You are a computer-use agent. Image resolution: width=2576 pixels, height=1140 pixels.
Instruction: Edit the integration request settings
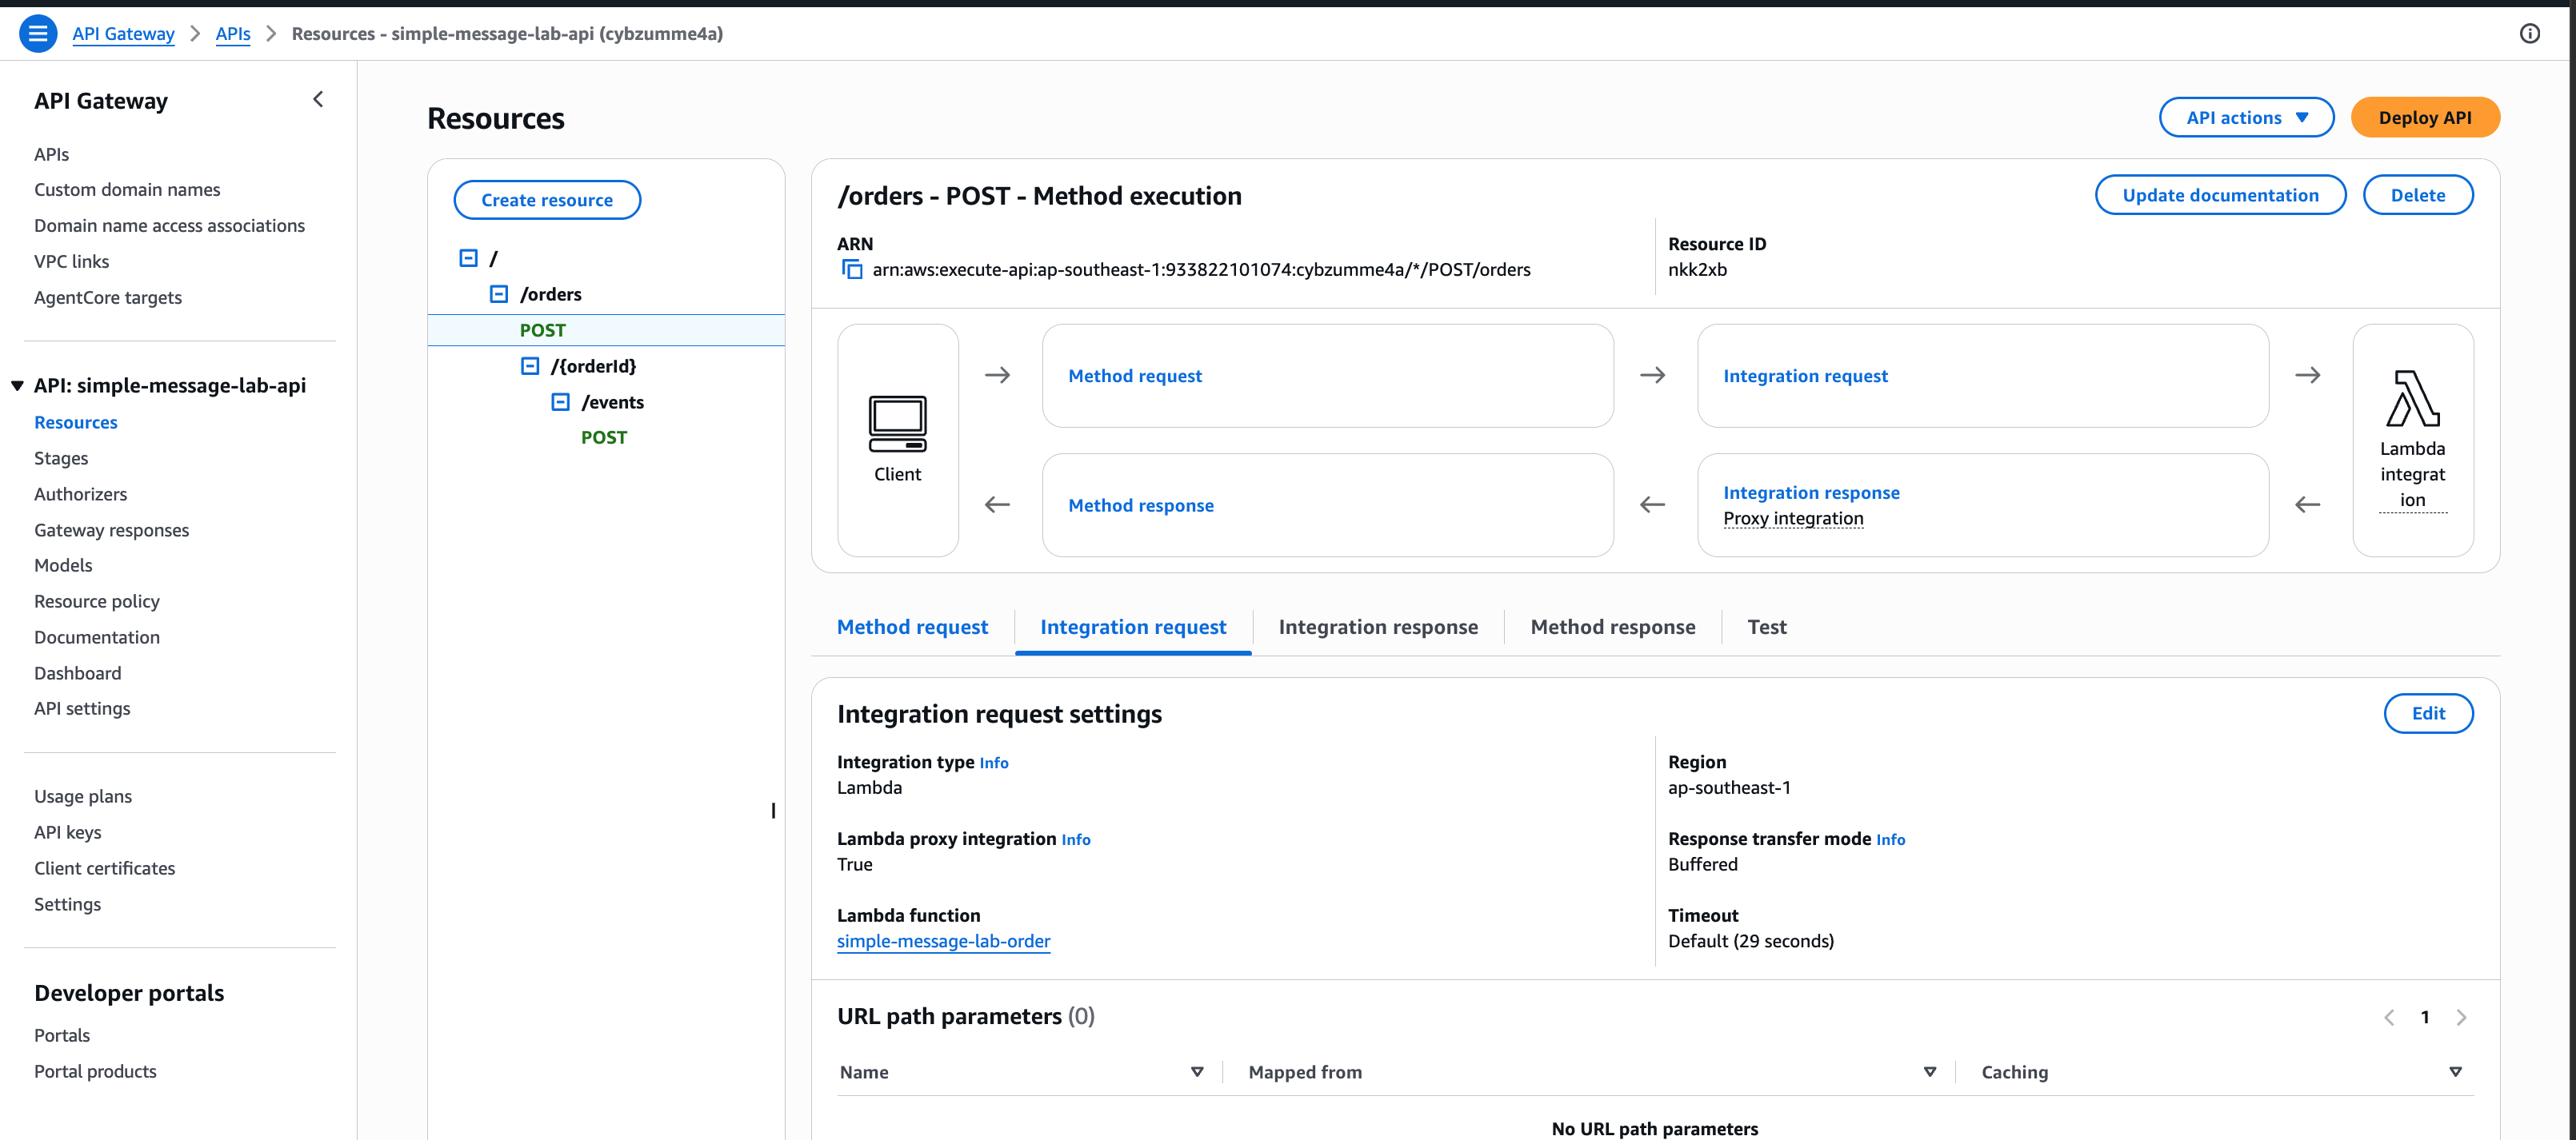point(2427,713)
